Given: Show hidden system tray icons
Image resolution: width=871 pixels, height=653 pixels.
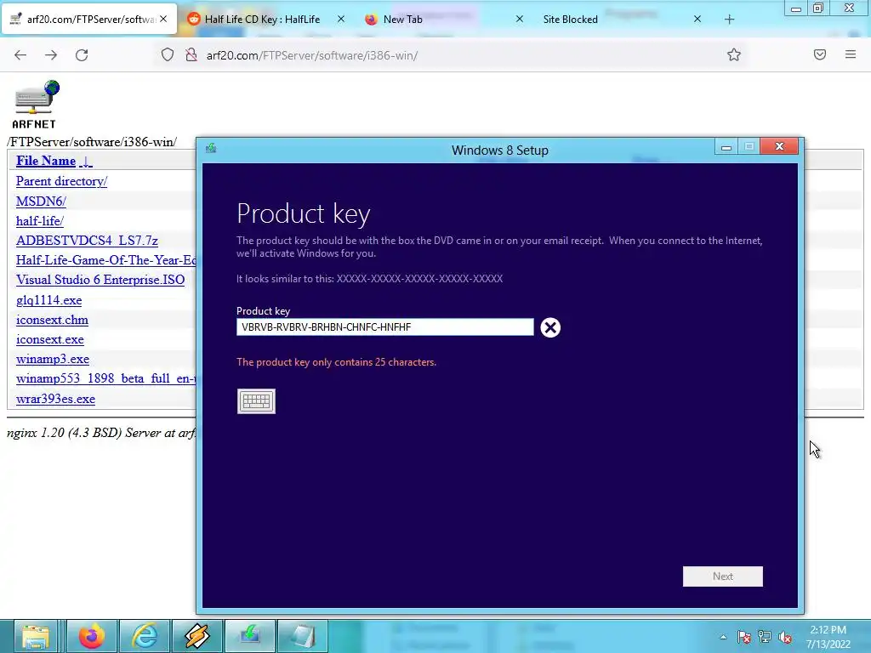Looking at the screenshot, I should point(723,637).
